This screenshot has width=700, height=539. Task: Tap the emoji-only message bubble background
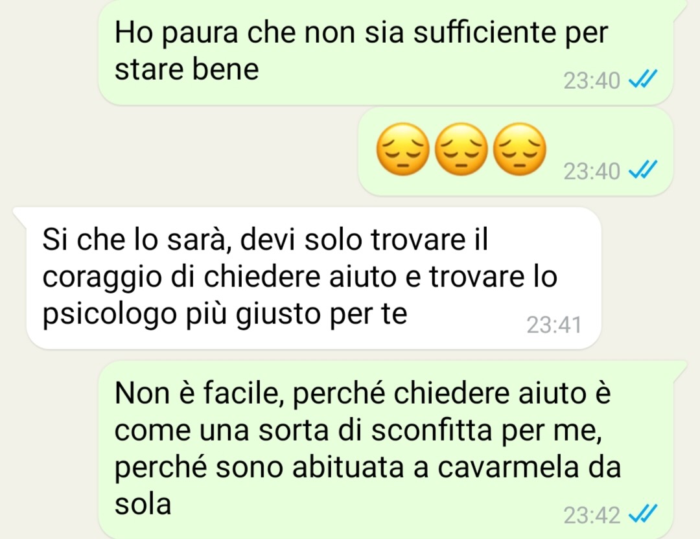click(x=516, y=152)
